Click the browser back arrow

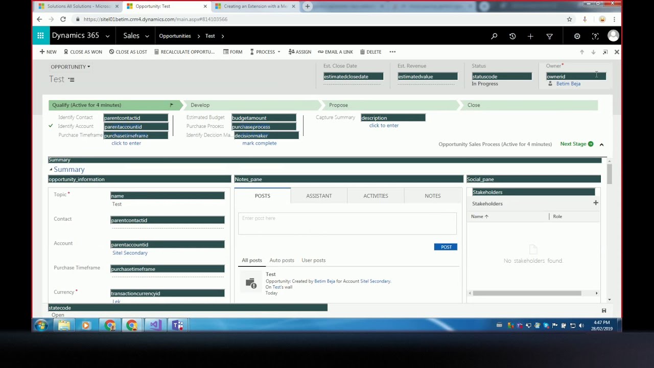(39, 19)
